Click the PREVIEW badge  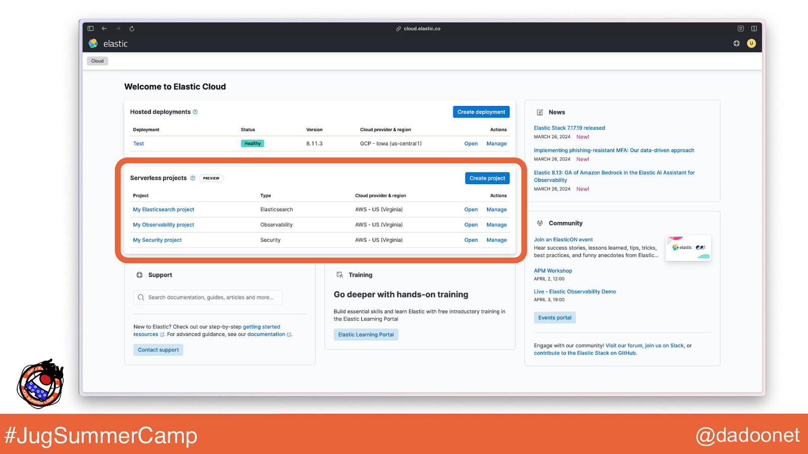pyautogui.click(x=211, y=178)
